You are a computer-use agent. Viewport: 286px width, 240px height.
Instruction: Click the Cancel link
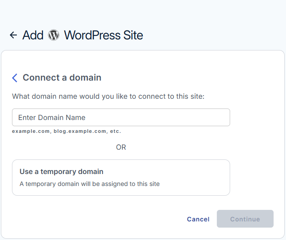click(198, 219)
